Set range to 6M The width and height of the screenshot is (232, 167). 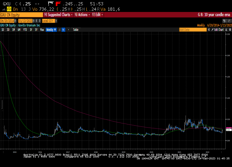(x=19, y=30)
